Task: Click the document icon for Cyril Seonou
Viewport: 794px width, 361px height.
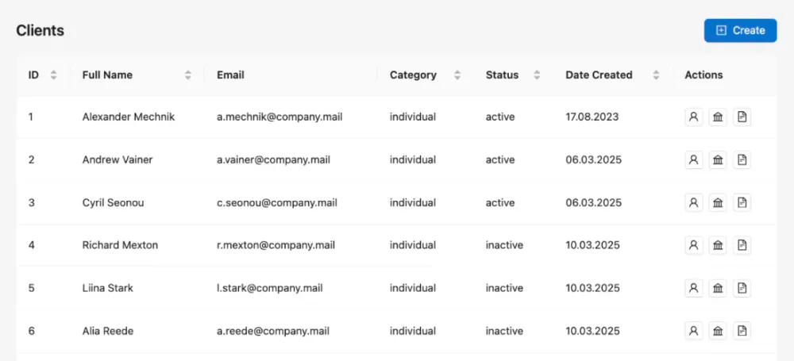Action: (742, 203)
